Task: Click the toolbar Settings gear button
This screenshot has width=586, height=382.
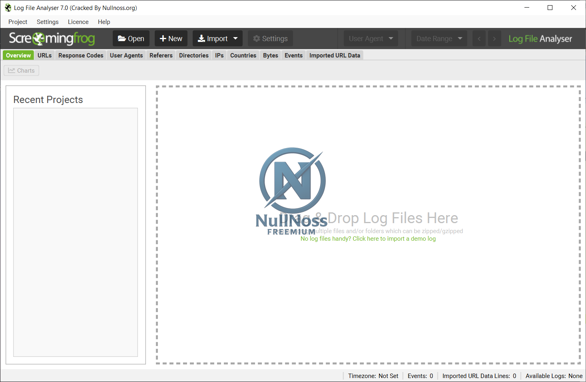Action: click(x=271, y=39)
